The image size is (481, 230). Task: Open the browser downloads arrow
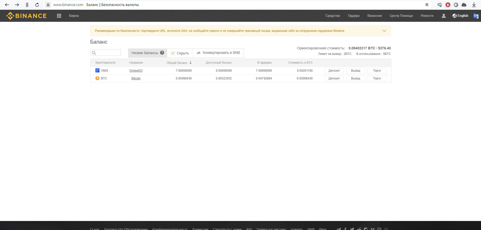pos(474,5)
